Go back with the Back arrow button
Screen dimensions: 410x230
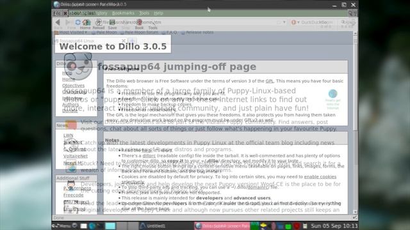coord(58,23)
